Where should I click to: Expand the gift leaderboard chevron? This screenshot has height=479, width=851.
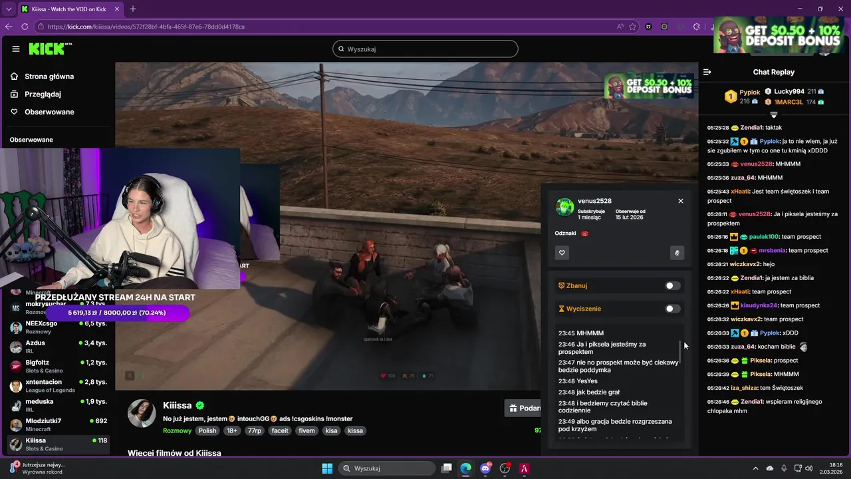click(773, 115)
